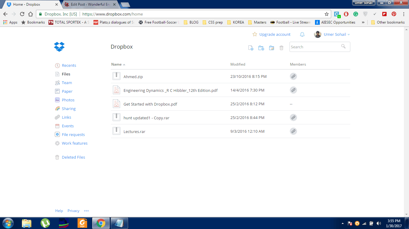The image size is (409, 229).
Task: Open the notifications bell
Action: (x=302, y=35)
